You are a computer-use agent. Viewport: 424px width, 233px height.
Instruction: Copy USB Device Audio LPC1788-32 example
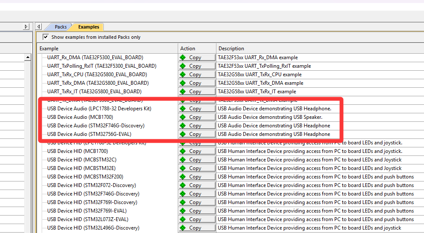(197, 109)
